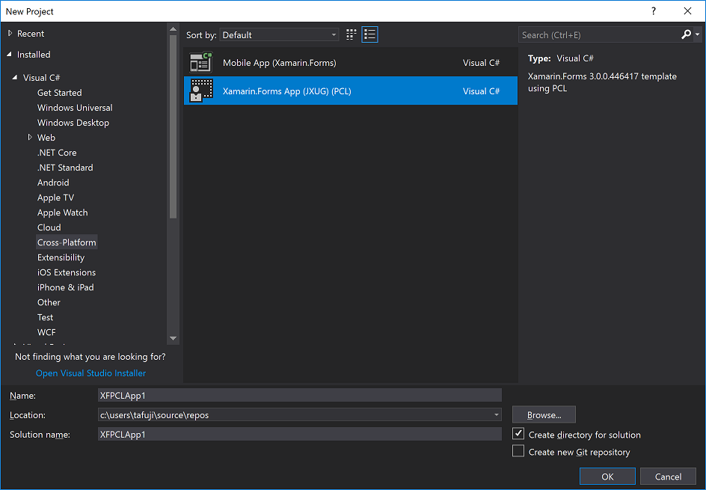Select Cross-Platform category

tap(67, 242)
